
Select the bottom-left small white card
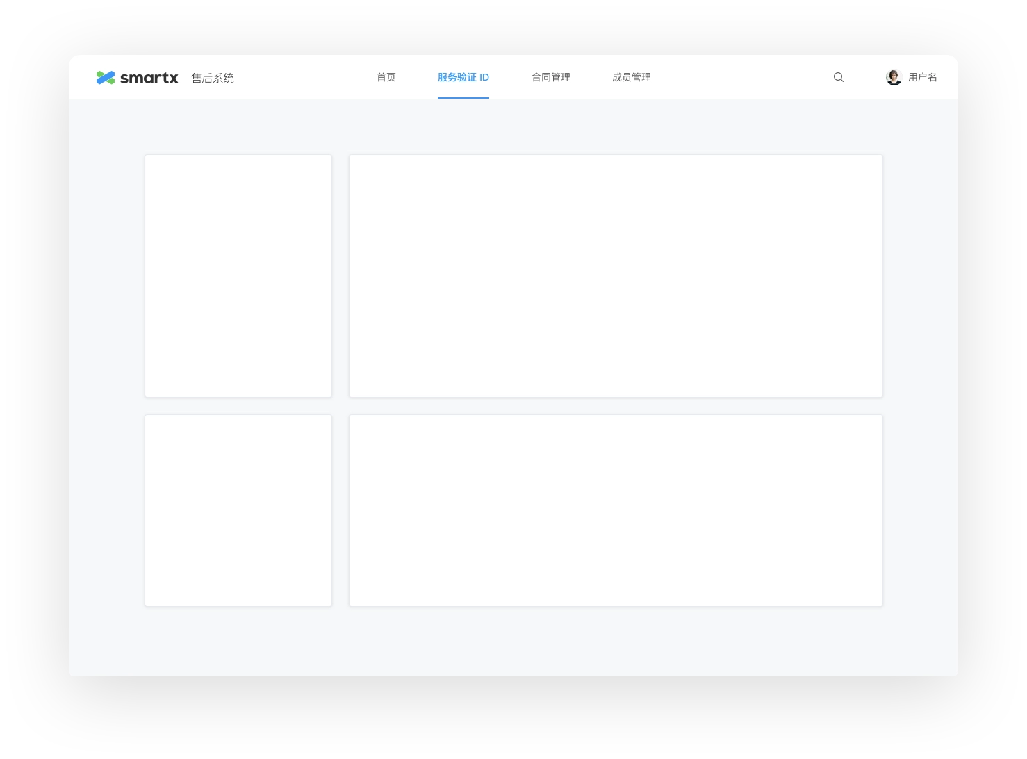tap(238, 510)
